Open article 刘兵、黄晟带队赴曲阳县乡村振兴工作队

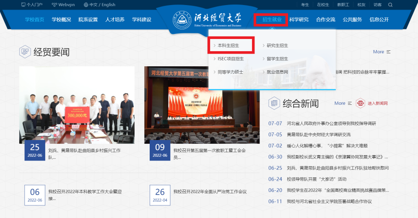tap(85, 154)
